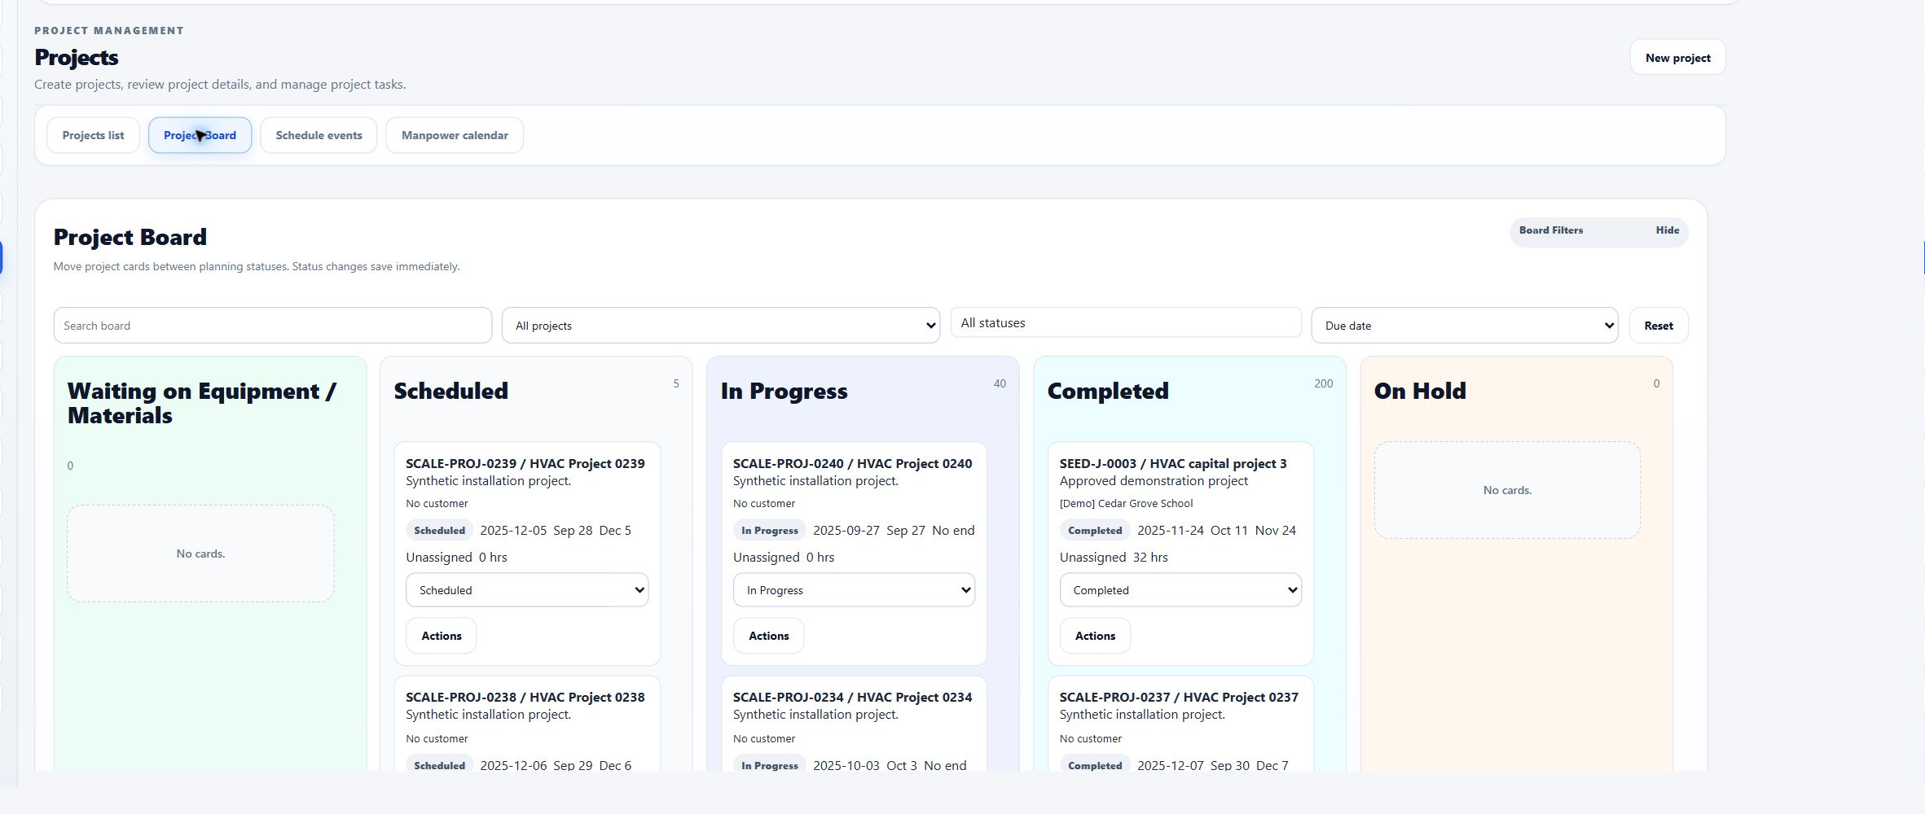Open the All statuses filter
Screen dimensions: 1925x814
tap(1125, 323)
